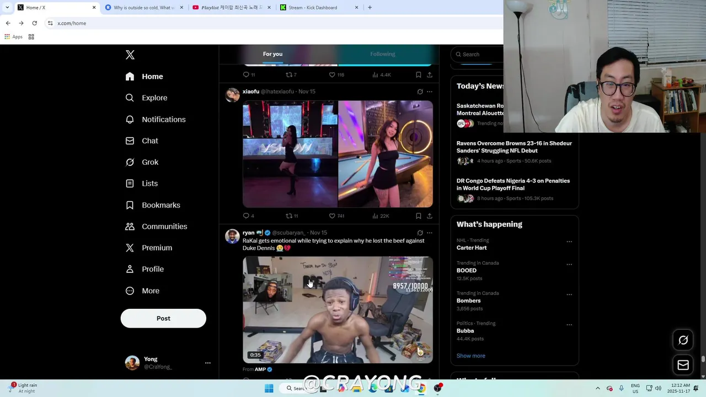706x397 pixels.
Task: Open xiaofu's profile avatar
Action: coord(232,95)
